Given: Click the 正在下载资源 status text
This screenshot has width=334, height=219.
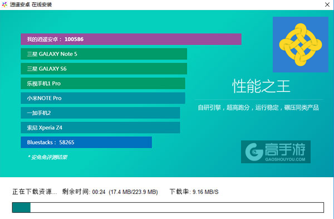Looking at the screenshot, I should (35, 192).
